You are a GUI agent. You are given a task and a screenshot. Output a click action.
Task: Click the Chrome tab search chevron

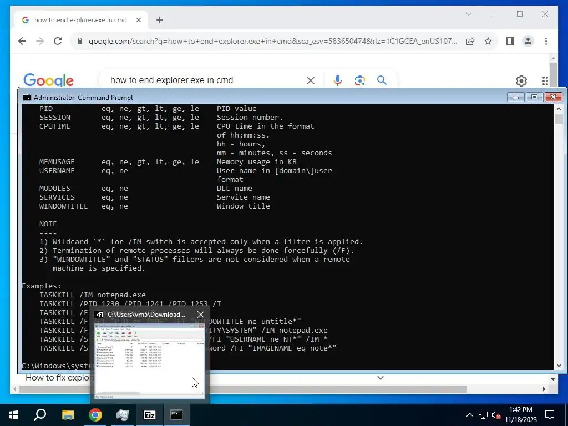468,14
